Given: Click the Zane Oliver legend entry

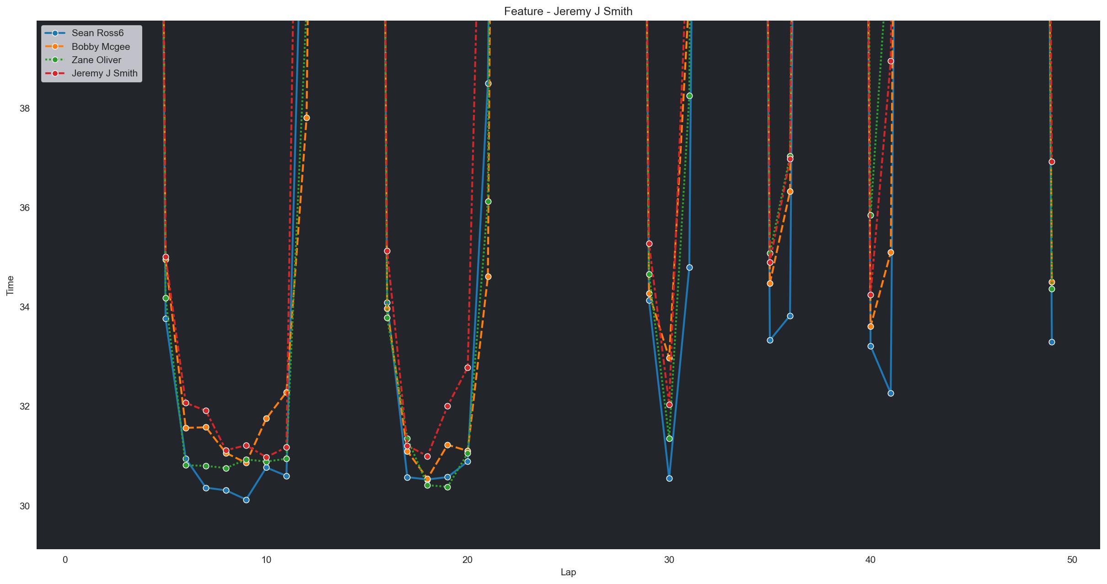Looking at the screenshot, I should pos(96,60).
